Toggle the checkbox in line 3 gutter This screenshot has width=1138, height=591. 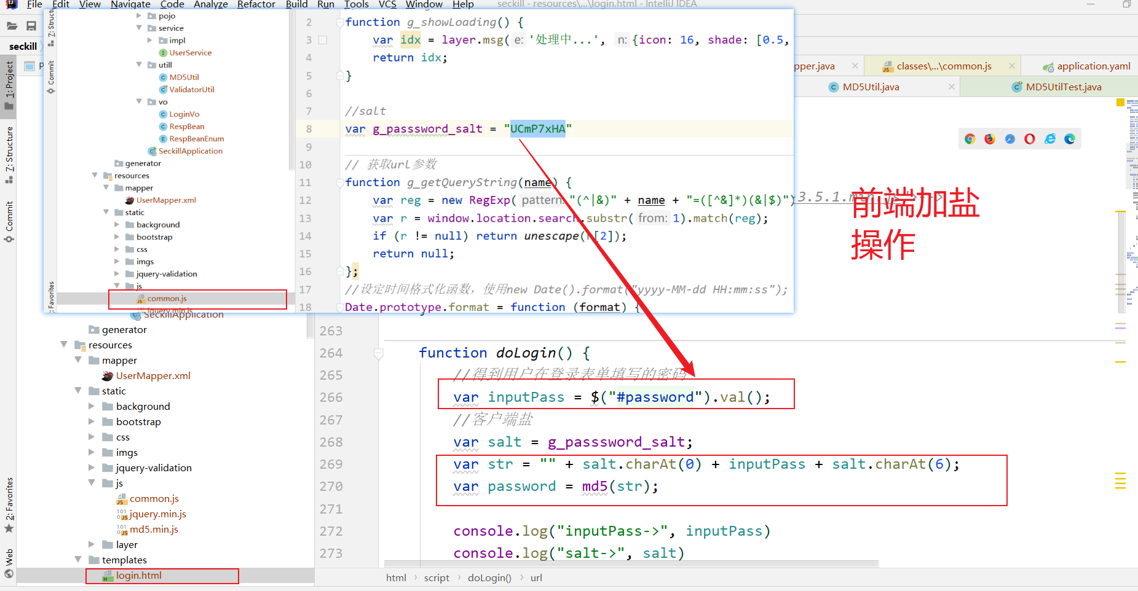pyautogui.click(x=323, y=39)
